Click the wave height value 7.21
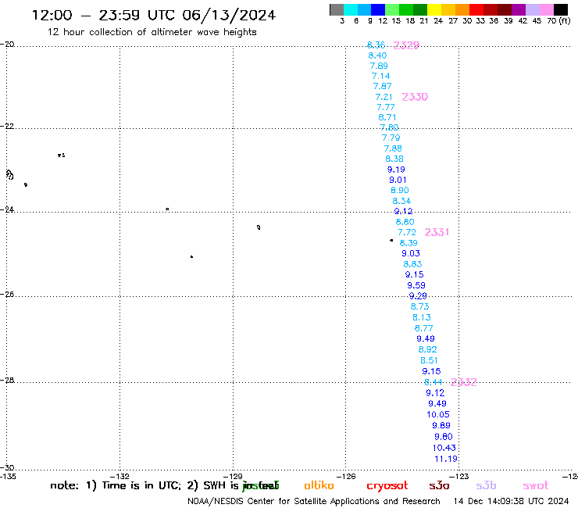578x508 pixels. 384,97
